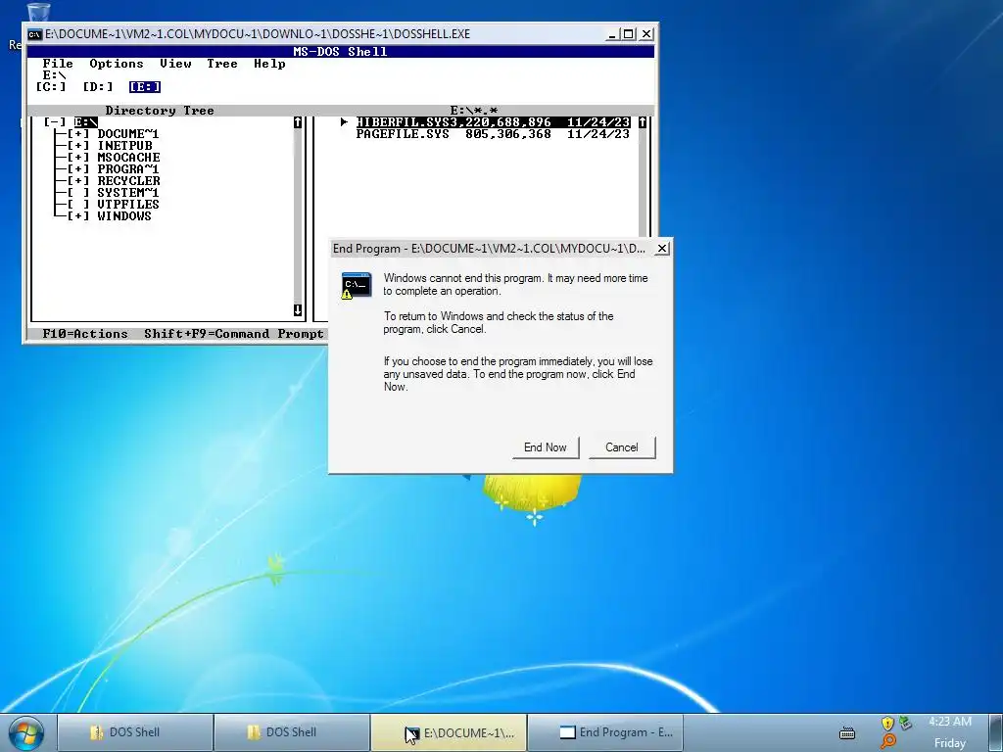Select the E:\ root in Directory Tree
The image size is (1003, 752).
point(86,122)
